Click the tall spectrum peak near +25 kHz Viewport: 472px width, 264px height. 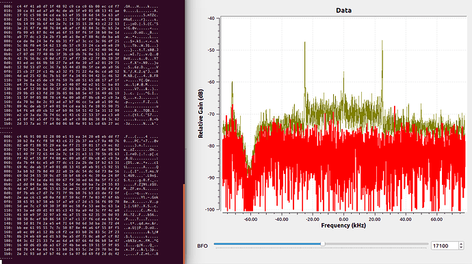382,66
